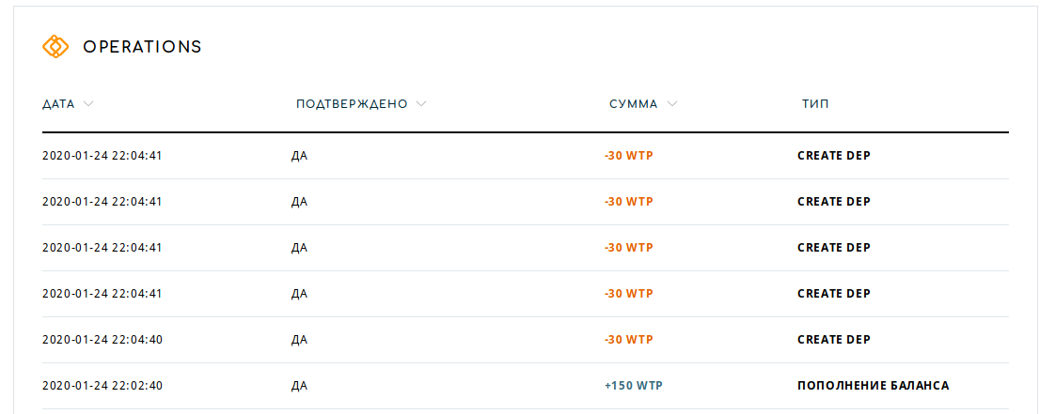This screenshot has height=414, width=1055.
Task: Select the ТИП column header
Action: (x=815, y=104)
